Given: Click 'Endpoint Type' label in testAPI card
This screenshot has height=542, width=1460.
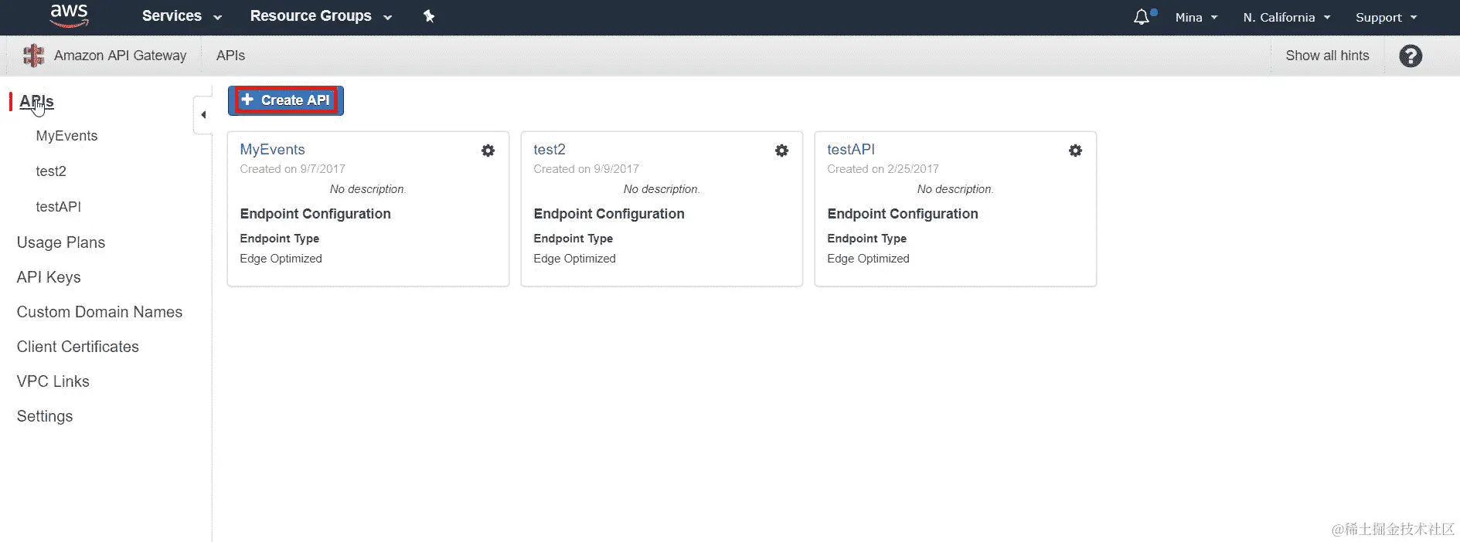Looking at the screenshot, I should coord(866,239).
